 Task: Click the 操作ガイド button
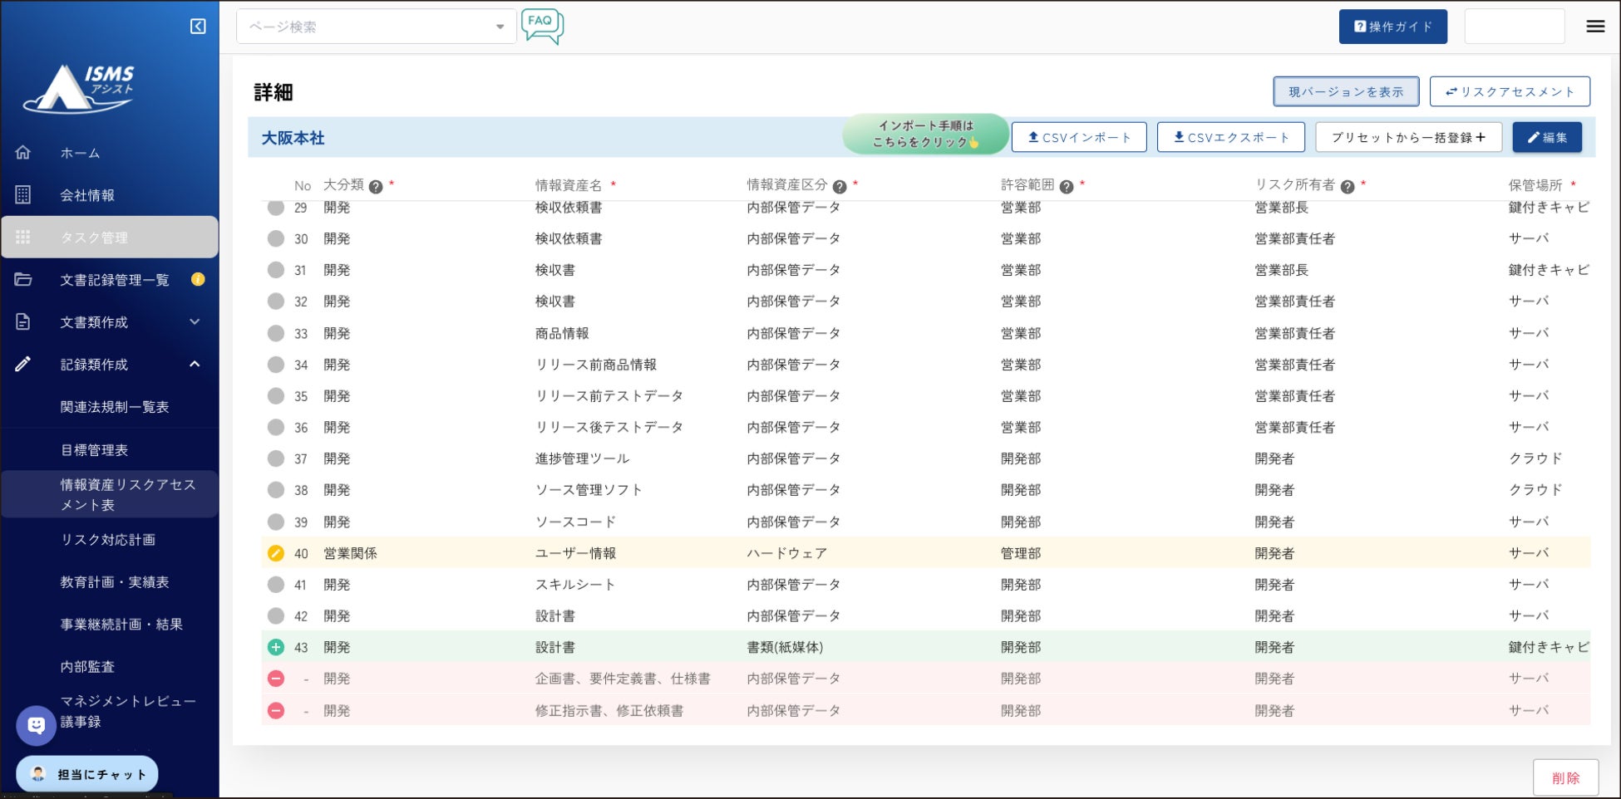click(1392, 27)
